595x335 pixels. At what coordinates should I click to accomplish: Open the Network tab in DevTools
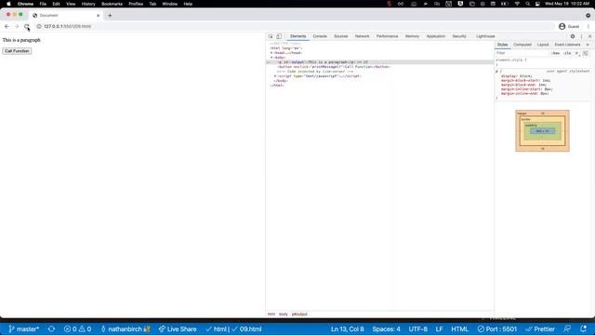click(362, 36)
